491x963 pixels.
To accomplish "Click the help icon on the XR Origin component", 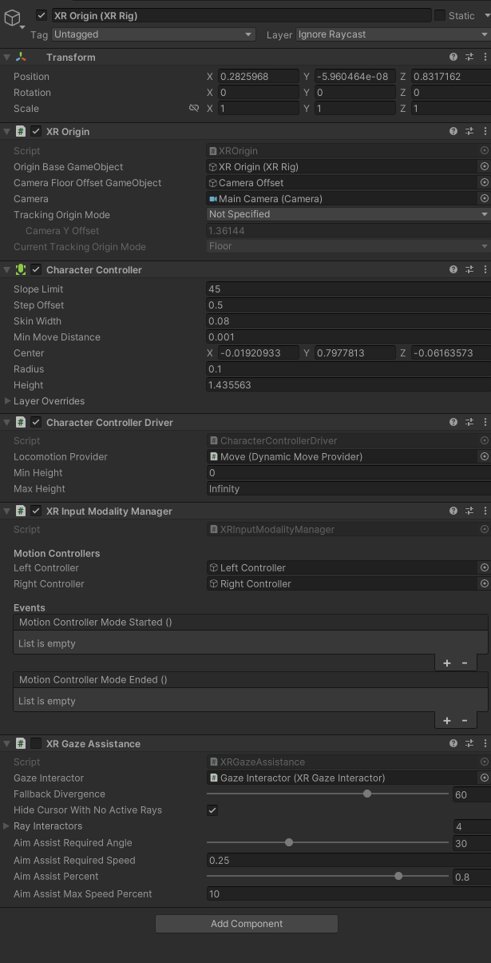I will [x=453, y=131].
